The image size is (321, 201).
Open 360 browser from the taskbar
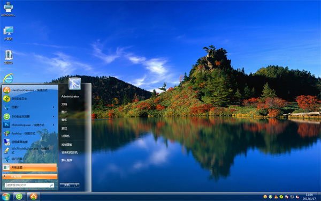19,197
